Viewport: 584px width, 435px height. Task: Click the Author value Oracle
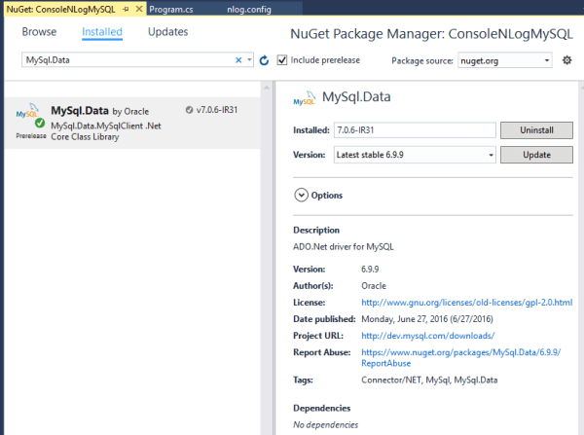(x=374, y=286)
